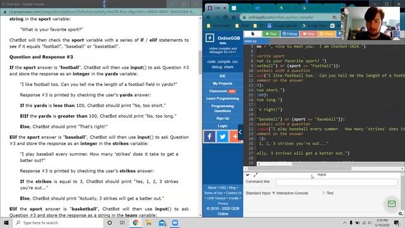Collapse the sidebar with the left chevron
This screenshot has width=405, height=228.
(x=240, y=132)
